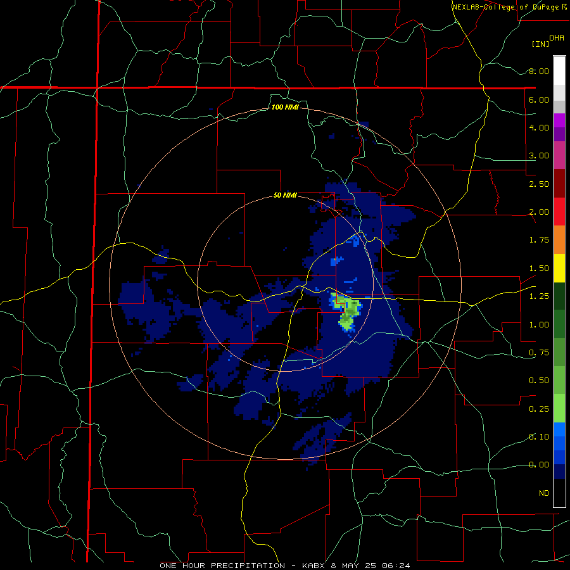Select the 6.00 legend value
570x570 pixels.
[x=539, y=99]
